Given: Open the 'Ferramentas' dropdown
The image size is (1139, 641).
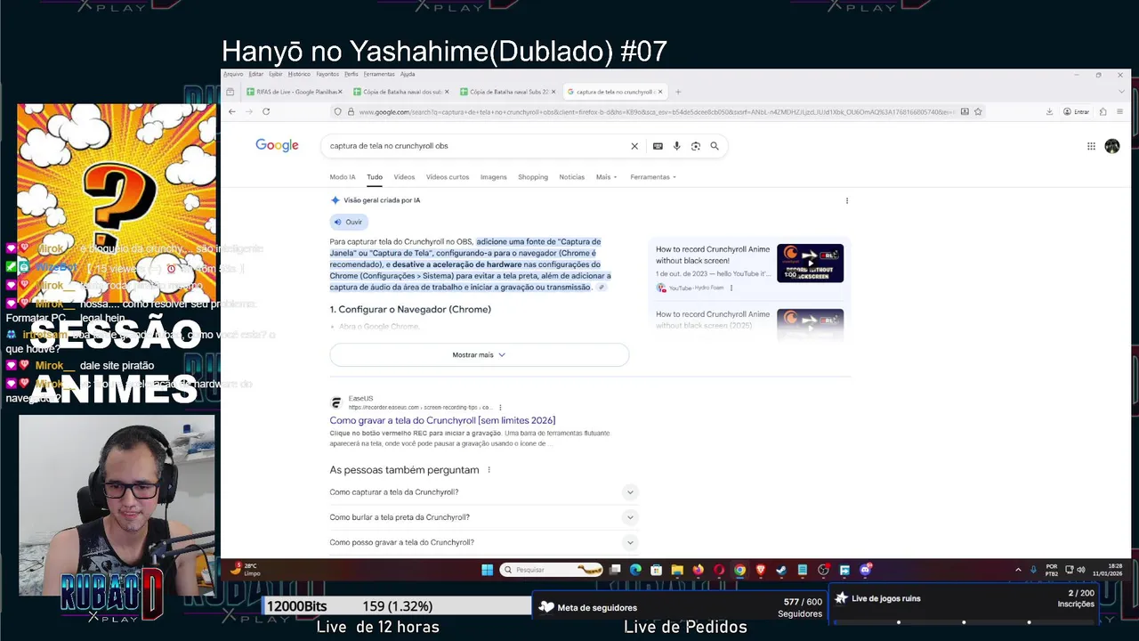Looking at the screenshot, I should [x=653, y=177].
